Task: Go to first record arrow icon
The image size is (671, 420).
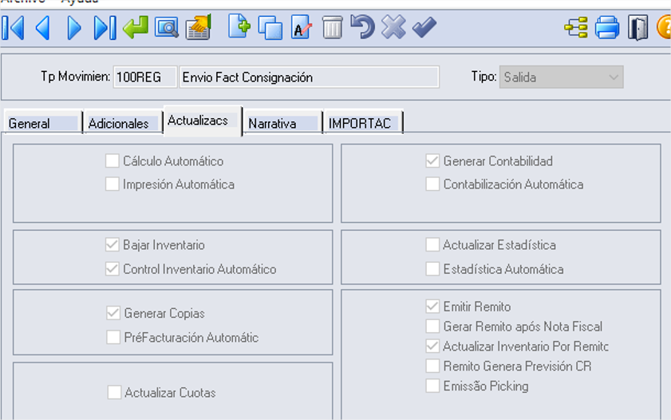Action: (x=13, y=28)
